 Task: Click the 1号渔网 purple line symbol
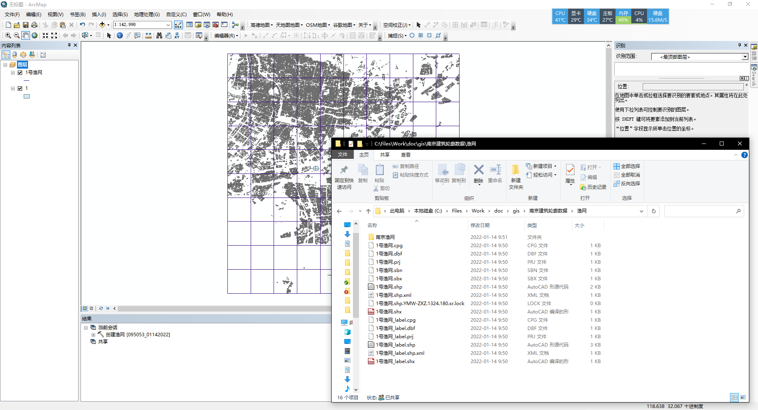(x=26, y=80)
